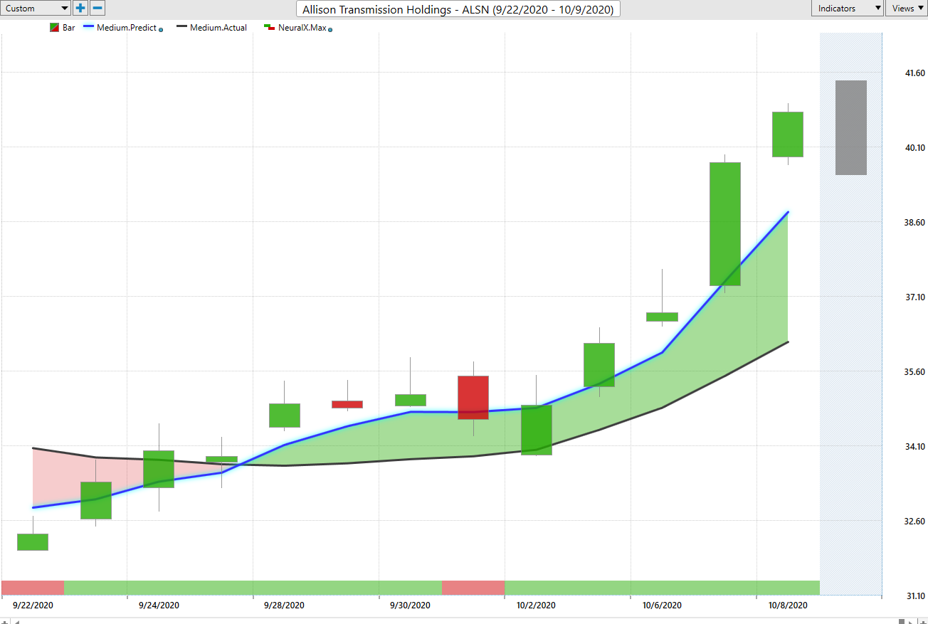Click the 10/8/2020 green candlestick
The height and width of the screenshot is (624, 928).
pos(788,134)
